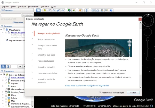Uncheck Mostrar dicas na inicialização
The height and width of the screenshot is (108, 155).
[x=100, y=93]
